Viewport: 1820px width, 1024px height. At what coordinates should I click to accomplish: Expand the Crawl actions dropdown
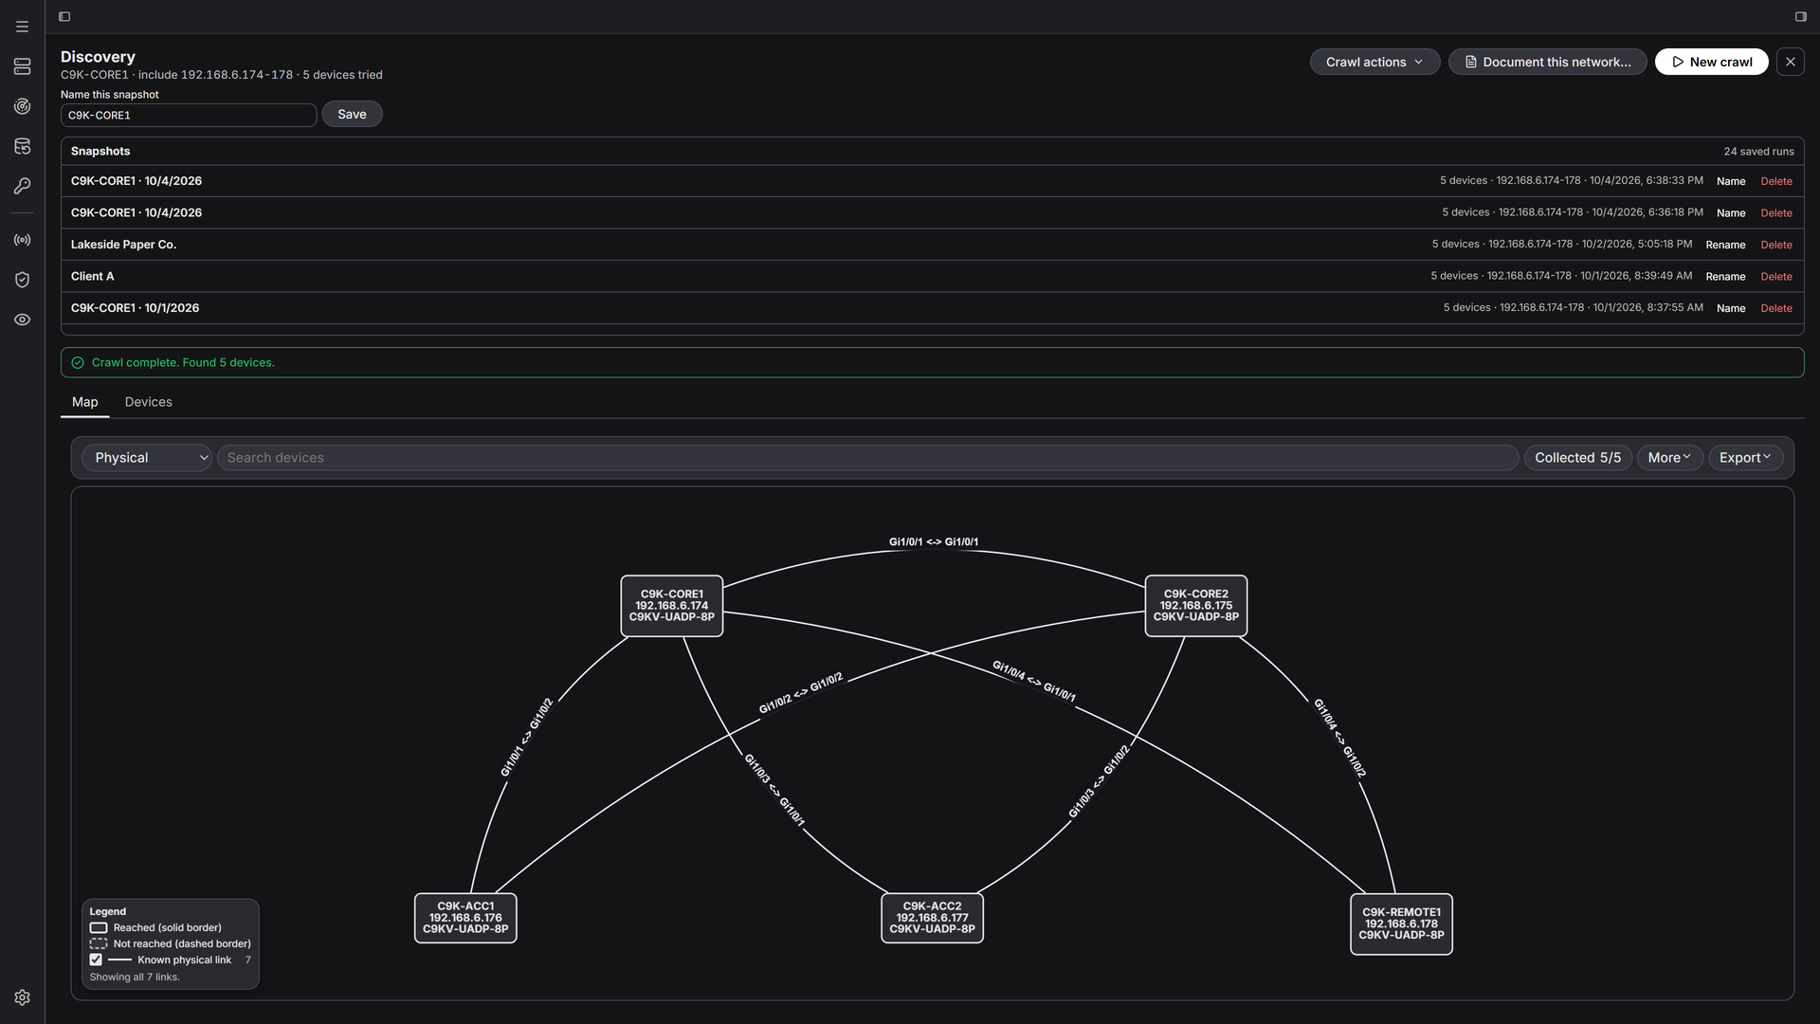click(x=1374, y=62)
